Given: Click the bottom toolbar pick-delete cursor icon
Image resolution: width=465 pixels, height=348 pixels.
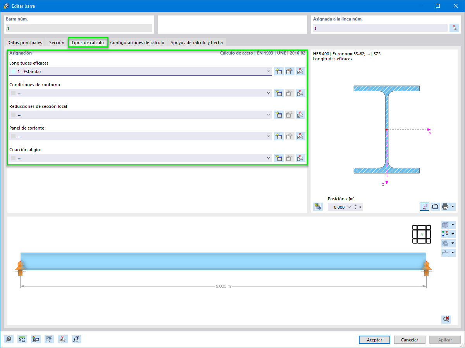Looking at the screenshot, I should coord(63,339).
